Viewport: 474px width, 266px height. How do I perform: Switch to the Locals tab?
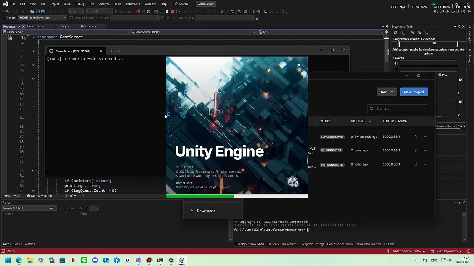[18, 244]
